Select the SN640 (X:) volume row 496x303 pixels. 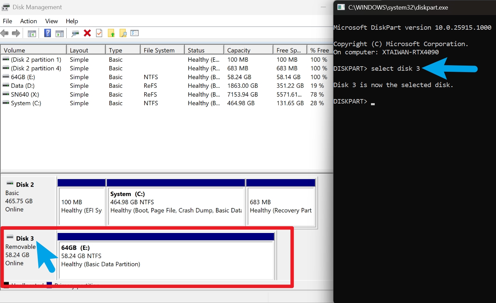25,95
